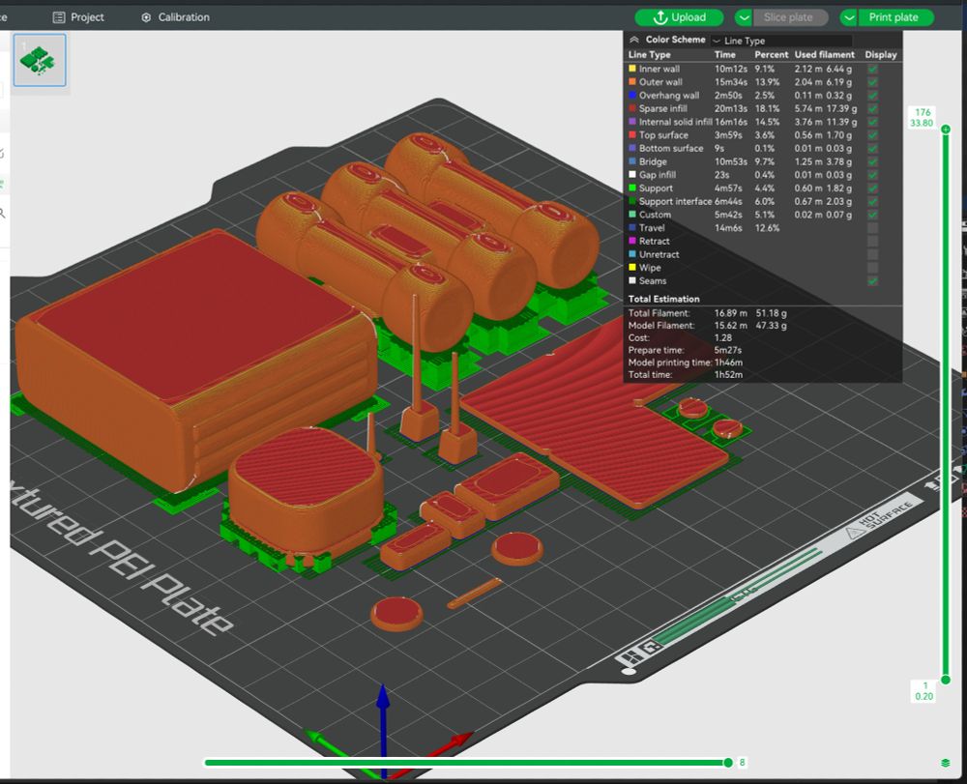Toggle display of Gap infill lines
The height and width of the screenshot is (784, 967).
872,175
